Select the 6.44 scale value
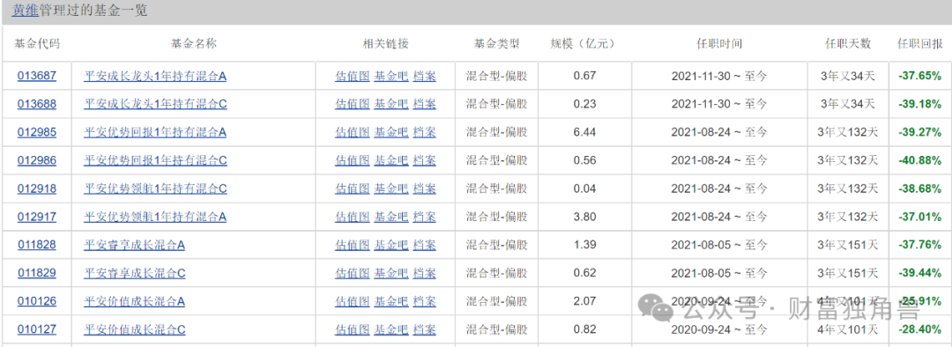 [584, 131]
